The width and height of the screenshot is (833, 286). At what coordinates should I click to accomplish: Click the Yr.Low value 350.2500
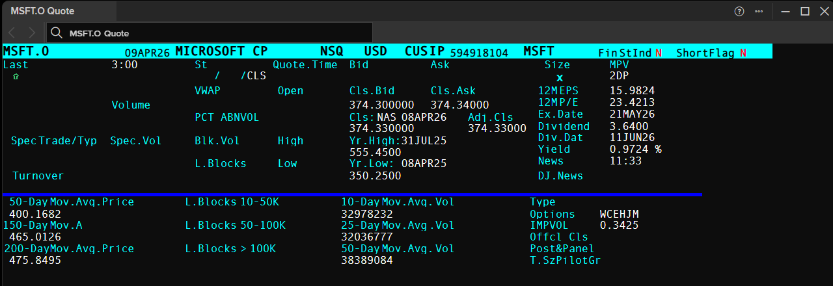[x=376, y=176]
